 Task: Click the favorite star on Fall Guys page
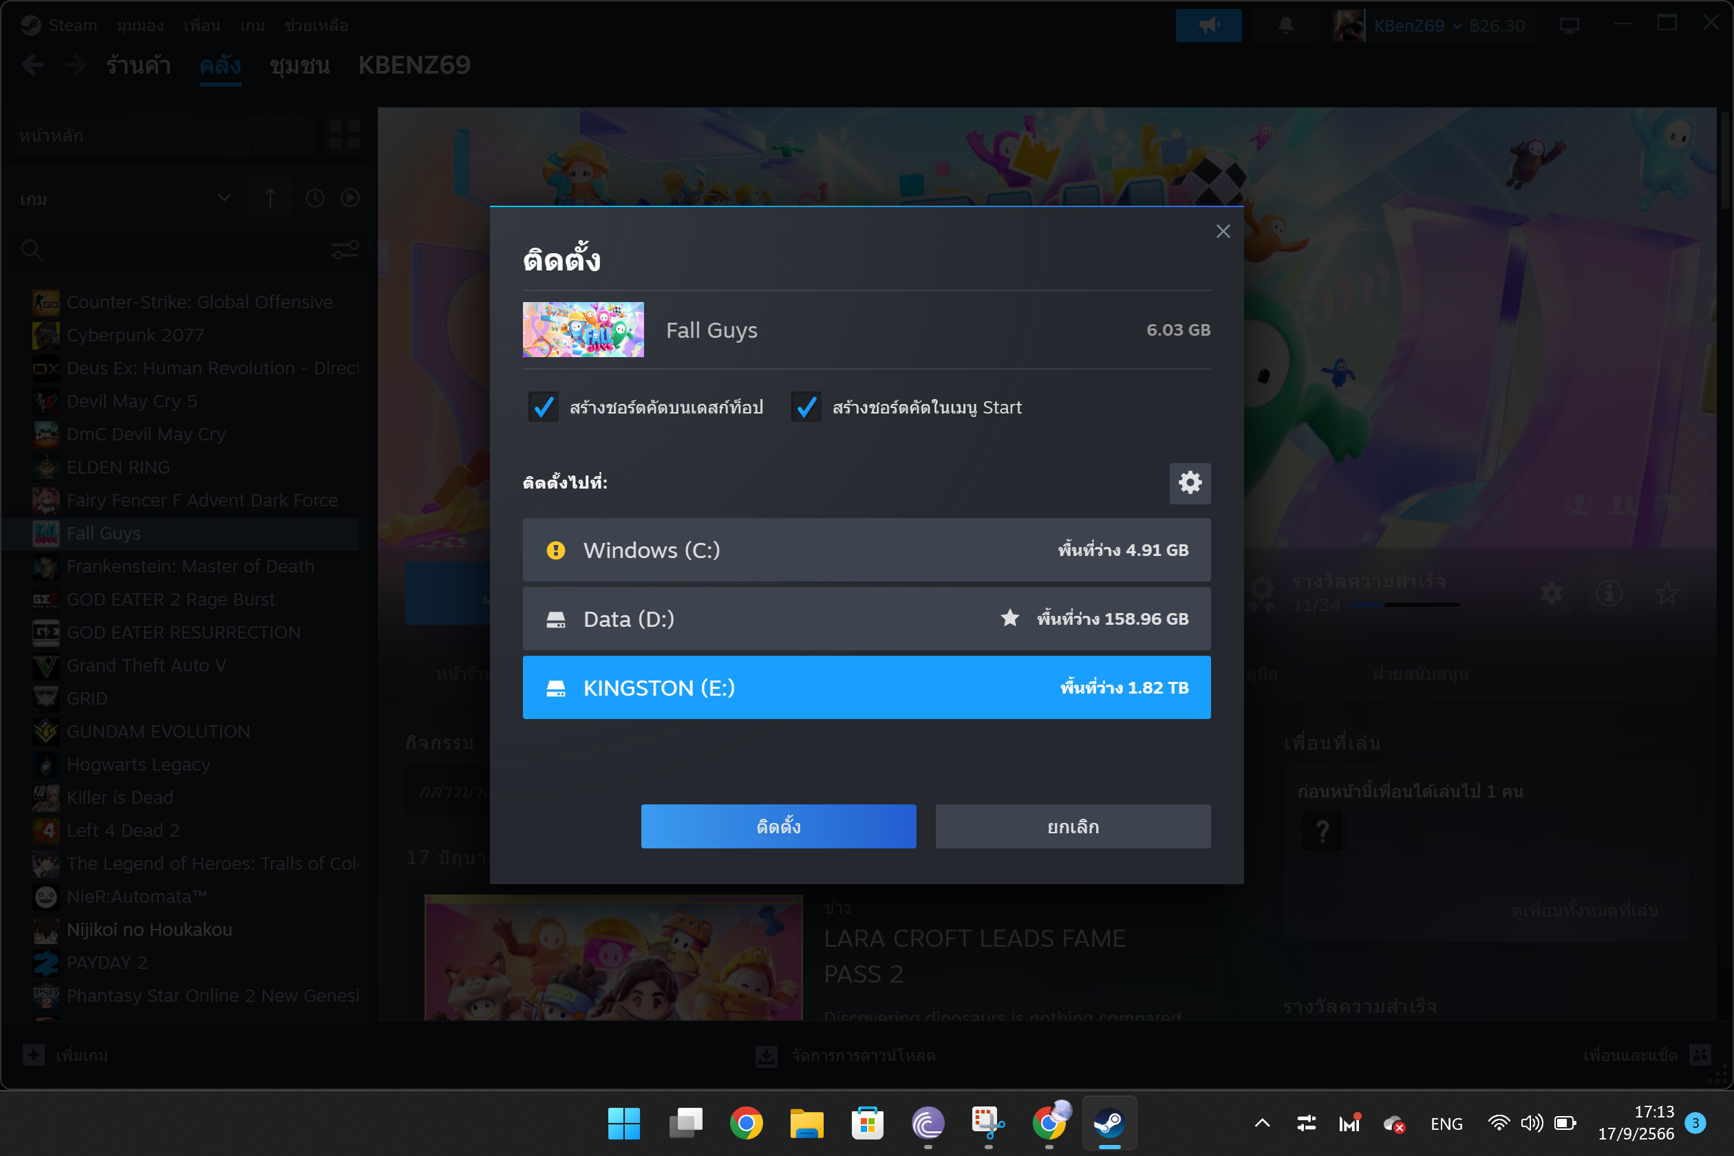(1667, 593)
